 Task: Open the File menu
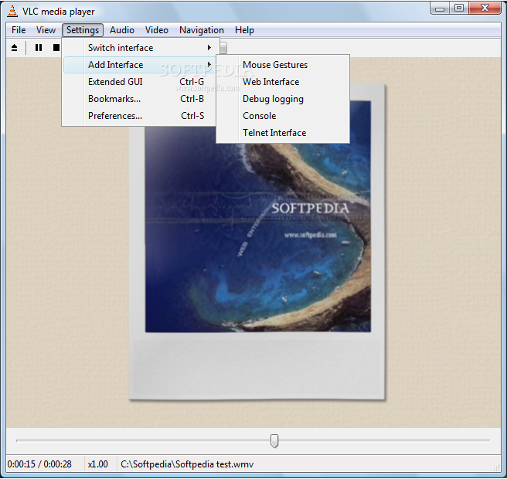tap(19, 30)
